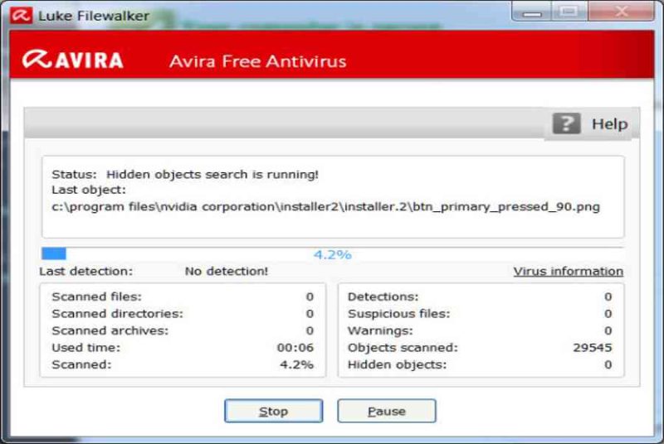Open the Virus information link
The image size is (664, 444).
[x=569, y=271]
